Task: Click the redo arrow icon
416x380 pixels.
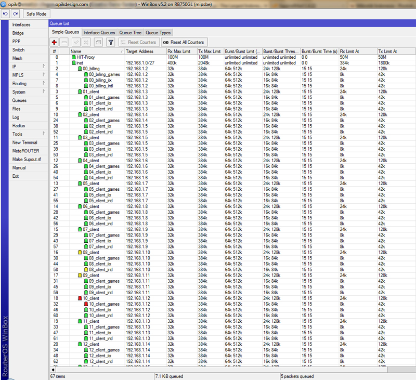Action: pos(15,14)
